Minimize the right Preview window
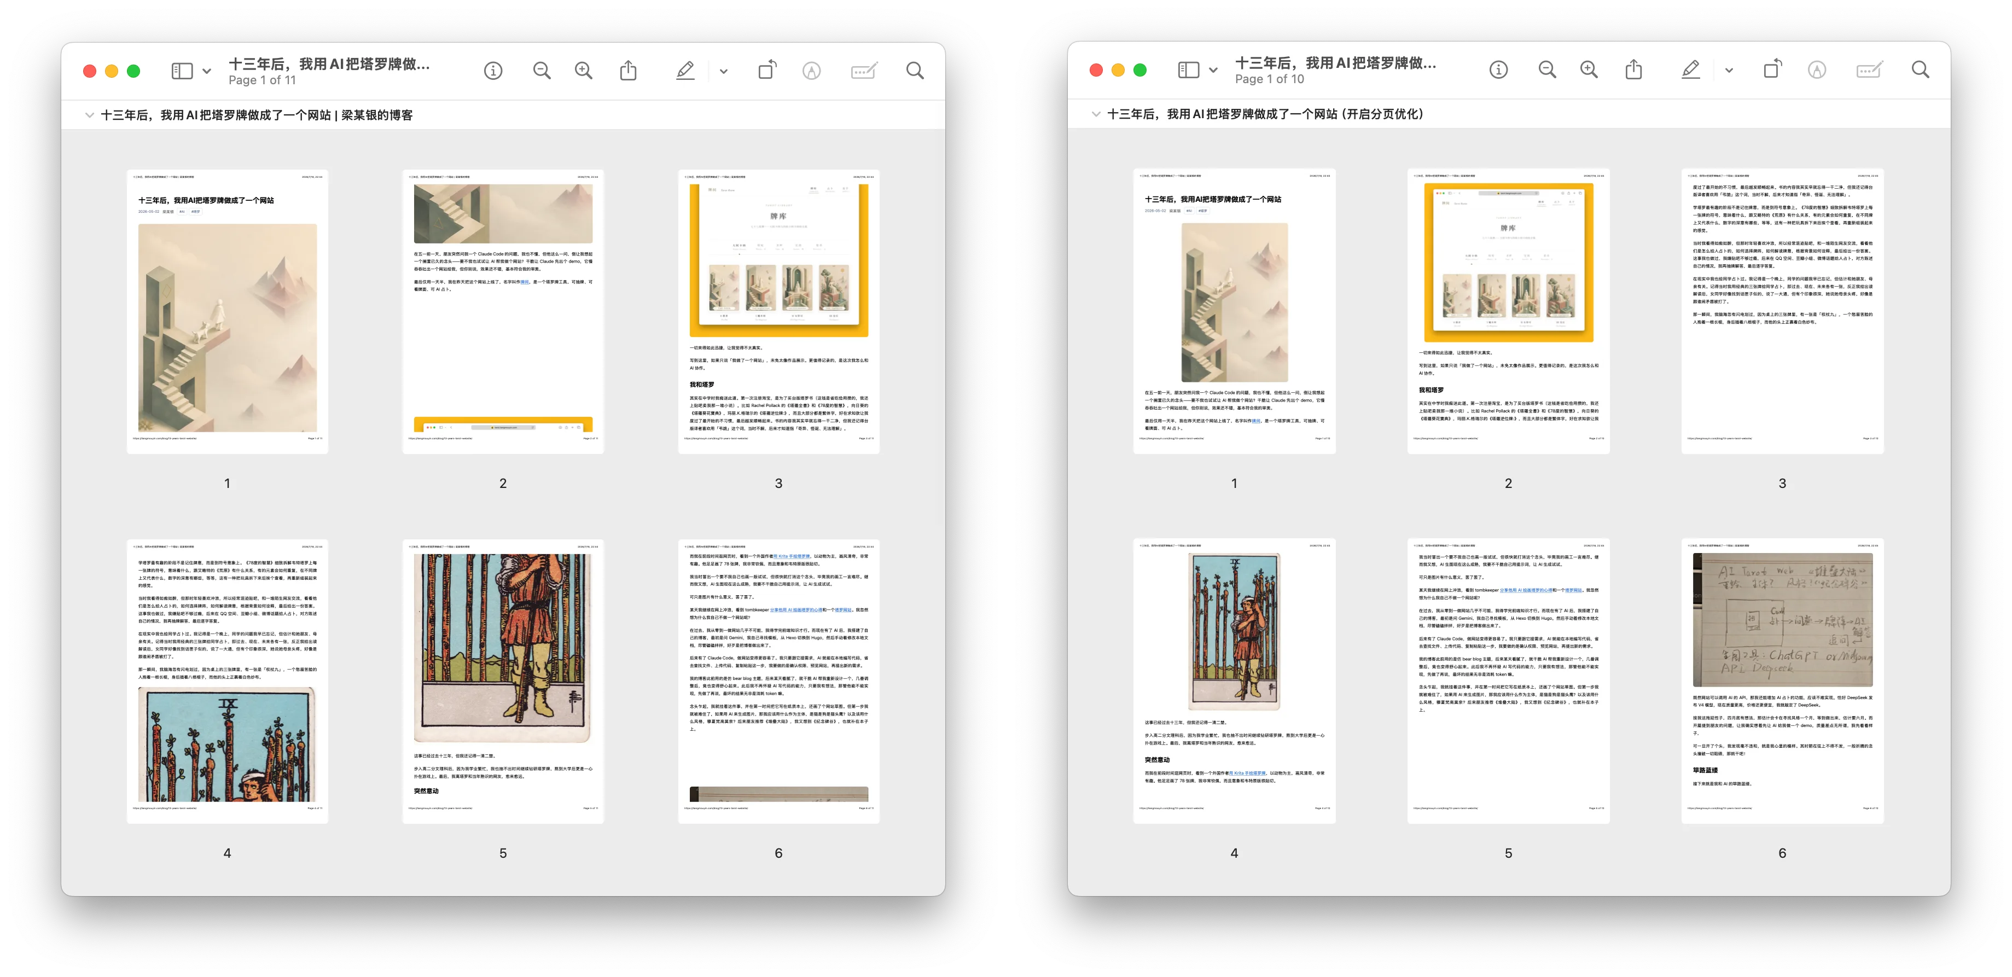Viewport: 2012px width, 977px height. pos(1118,70)
